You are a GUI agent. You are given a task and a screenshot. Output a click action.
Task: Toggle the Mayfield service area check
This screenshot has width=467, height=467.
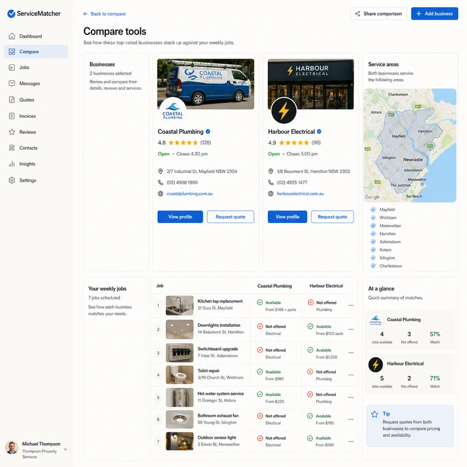(x=373, y=210)
